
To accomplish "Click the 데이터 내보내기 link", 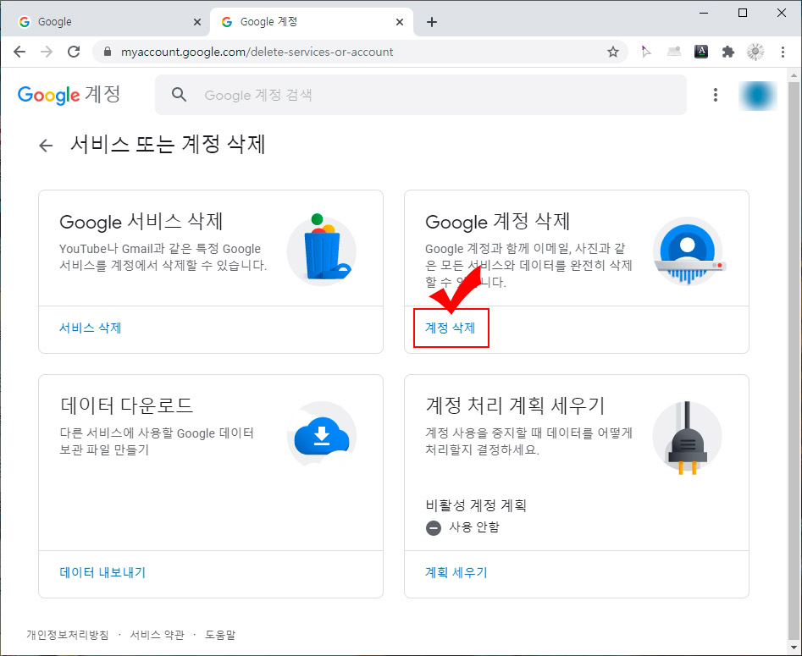I will (x=102, y=572).
